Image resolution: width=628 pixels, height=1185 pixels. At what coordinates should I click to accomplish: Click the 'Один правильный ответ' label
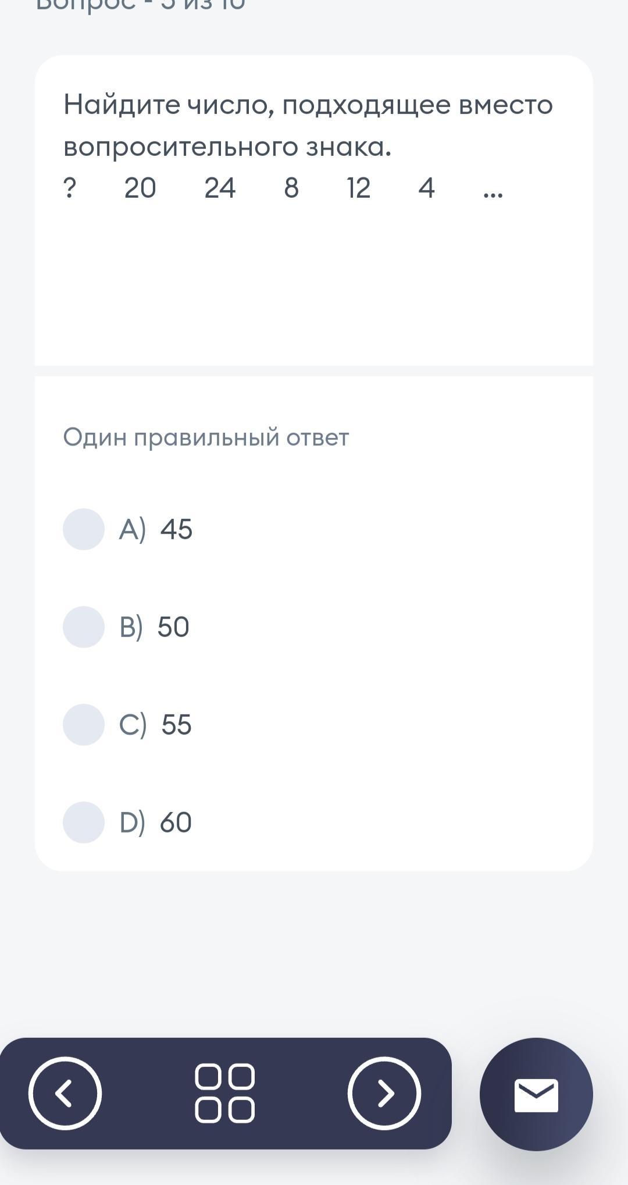(x=206, y=437)
